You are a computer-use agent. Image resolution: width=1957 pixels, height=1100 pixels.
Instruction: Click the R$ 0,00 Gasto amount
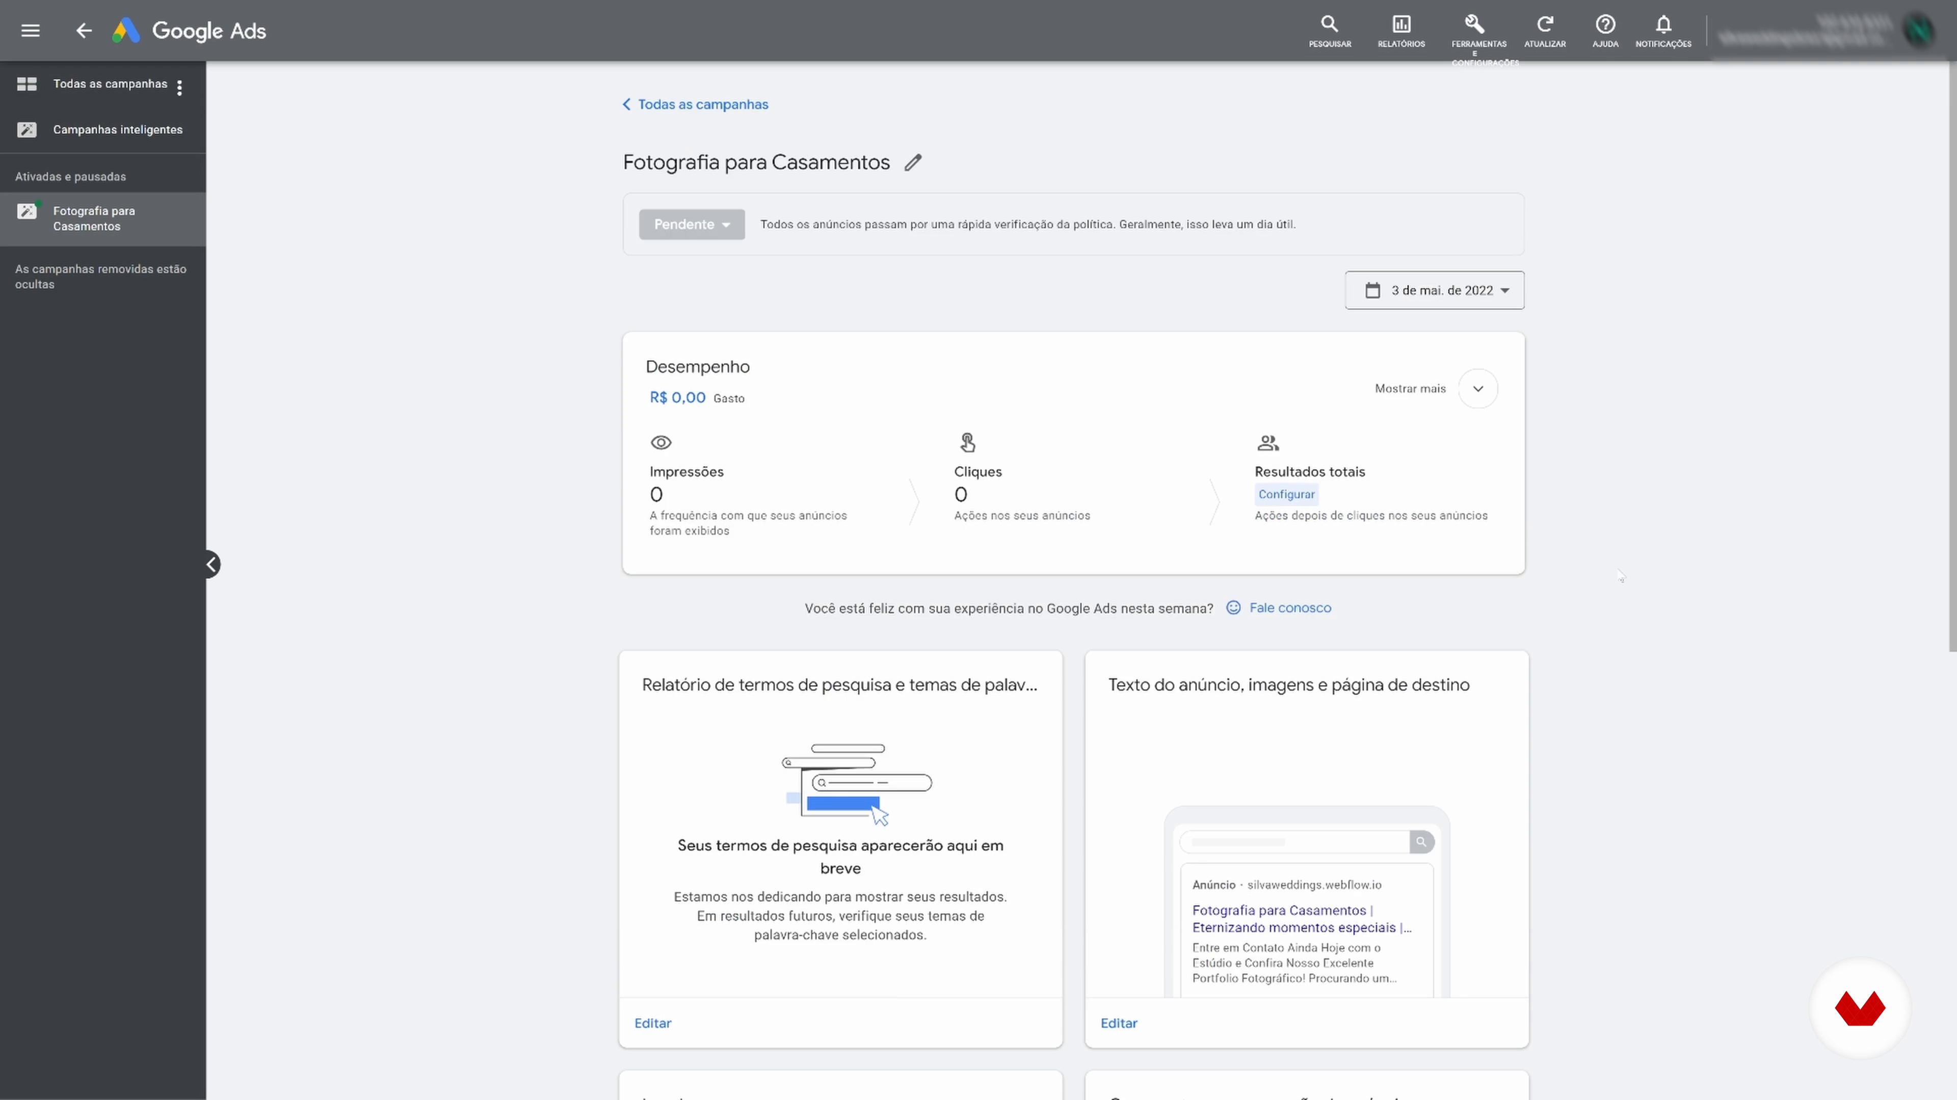pyautogui.click(x=677, y=397)
